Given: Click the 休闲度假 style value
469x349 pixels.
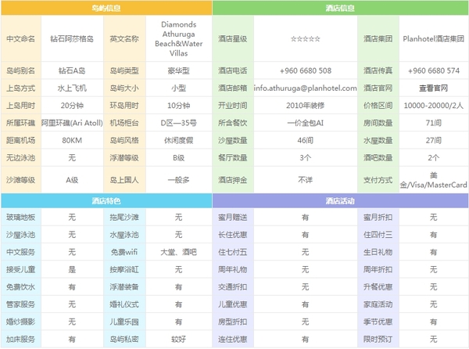Looking at the screenshot, I should coord(178,140).
